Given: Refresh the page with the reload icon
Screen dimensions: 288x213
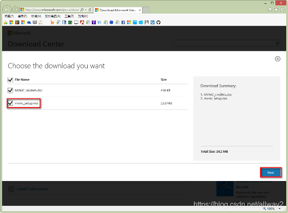Looking at the screenshot, I should pos(90,10).
